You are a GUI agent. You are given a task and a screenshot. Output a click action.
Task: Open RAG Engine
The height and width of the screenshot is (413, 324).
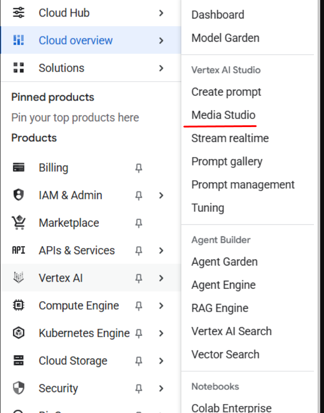(220, 308)
